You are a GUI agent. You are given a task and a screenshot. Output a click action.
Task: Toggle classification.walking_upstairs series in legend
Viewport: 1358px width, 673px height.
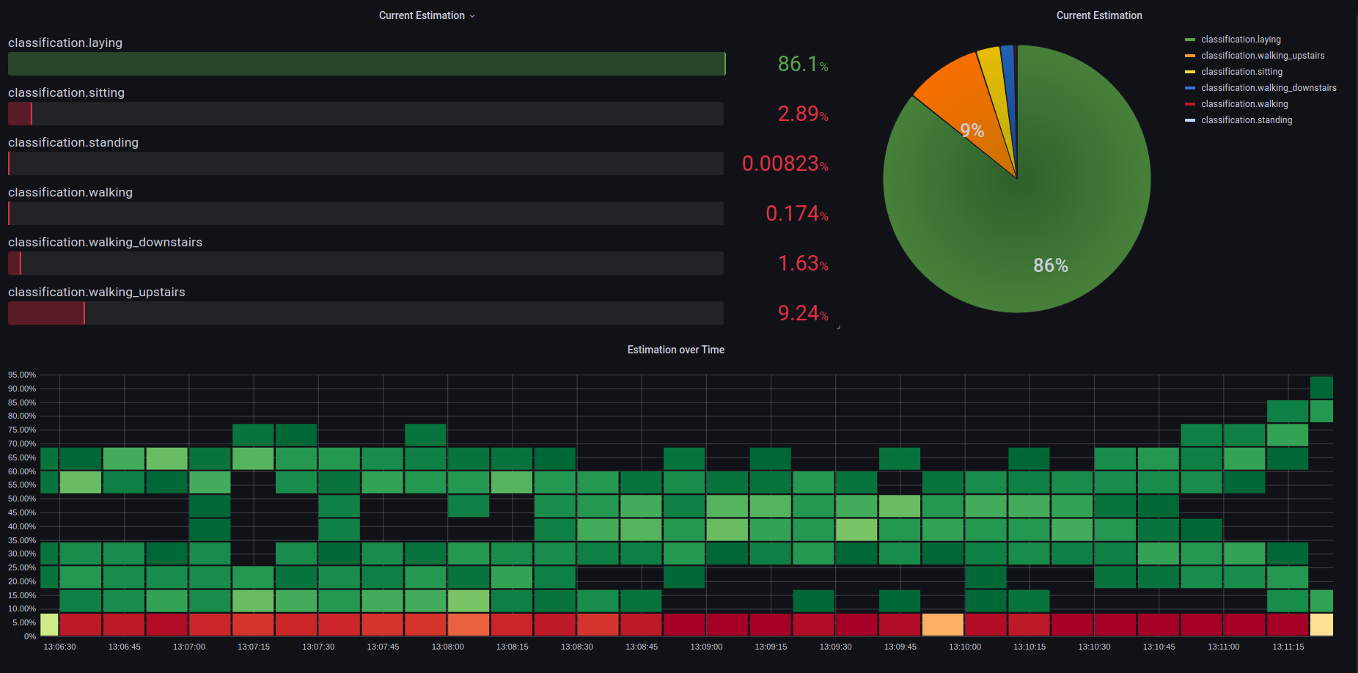click(x=1263, y=56)
